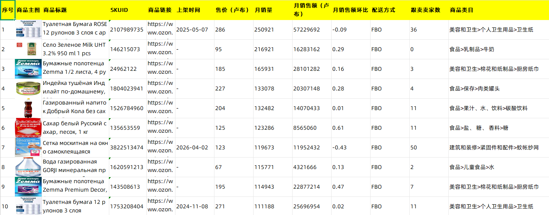Viewport: 549px width, 215px height.
Task: Select follower seller count cell 50
Action: pyautogui.click(x=429, y=148)
